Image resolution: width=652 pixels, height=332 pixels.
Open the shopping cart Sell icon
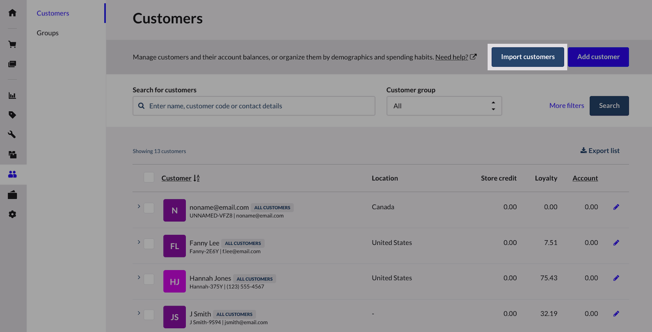[x=13, y=45]
